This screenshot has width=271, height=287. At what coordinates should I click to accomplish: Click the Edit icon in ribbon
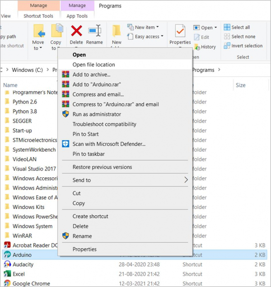point(197,37)
